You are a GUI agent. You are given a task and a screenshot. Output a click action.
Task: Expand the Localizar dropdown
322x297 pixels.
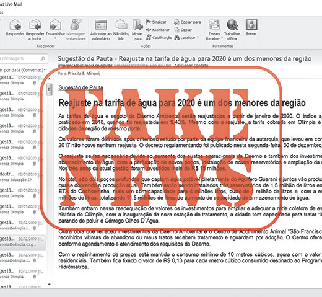click(x=198, y=37)
